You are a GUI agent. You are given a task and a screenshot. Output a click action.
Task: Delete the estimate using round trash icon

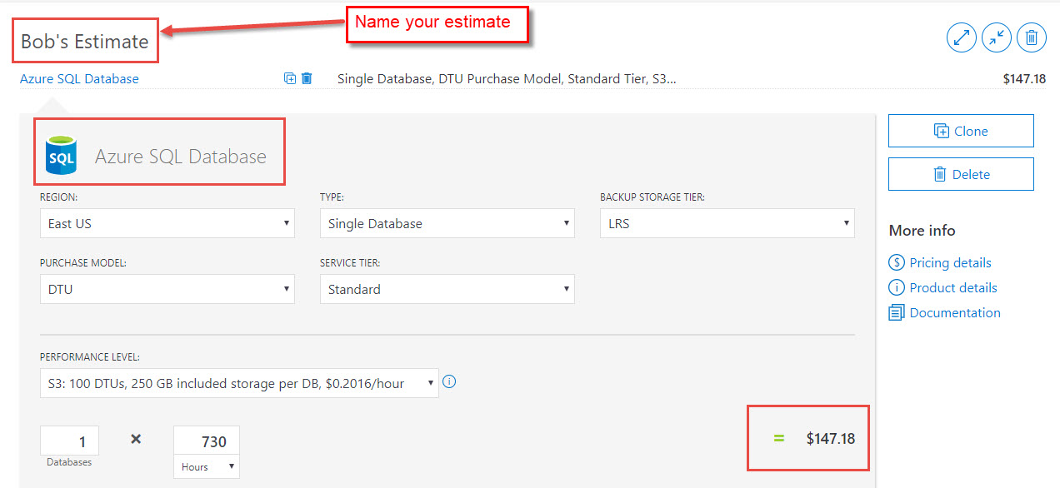coord(1032,37)
